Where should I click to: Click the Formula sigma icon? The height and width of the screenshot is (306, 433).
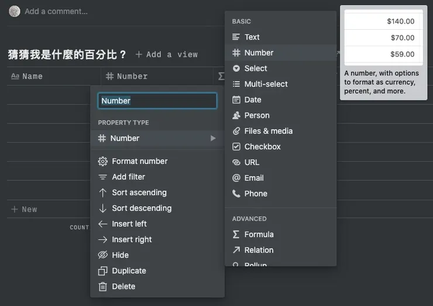(x=236, y=234)
